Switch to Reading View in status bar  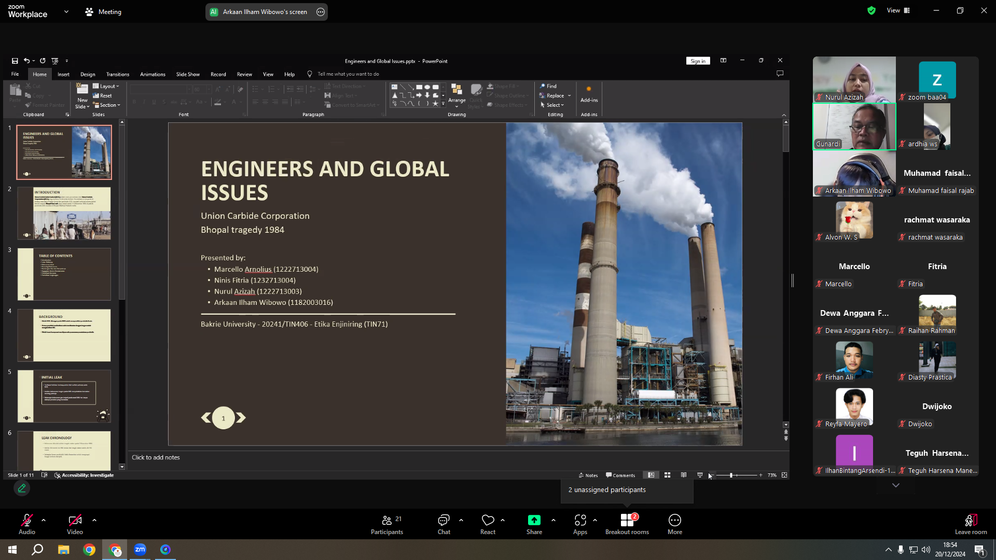(x=684, y=475)
